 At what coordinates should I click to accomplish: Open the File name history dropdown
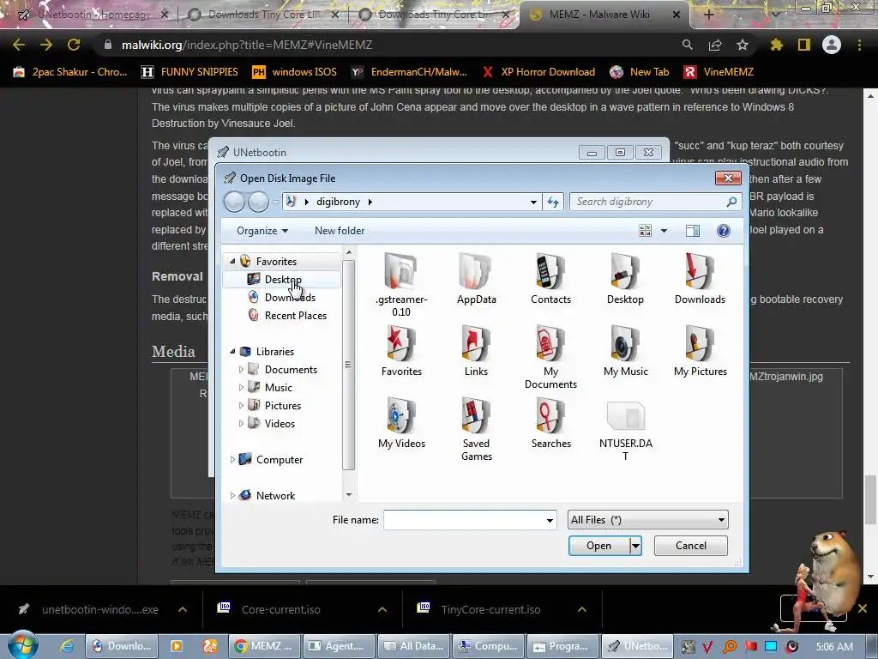(x=550, y=521)
